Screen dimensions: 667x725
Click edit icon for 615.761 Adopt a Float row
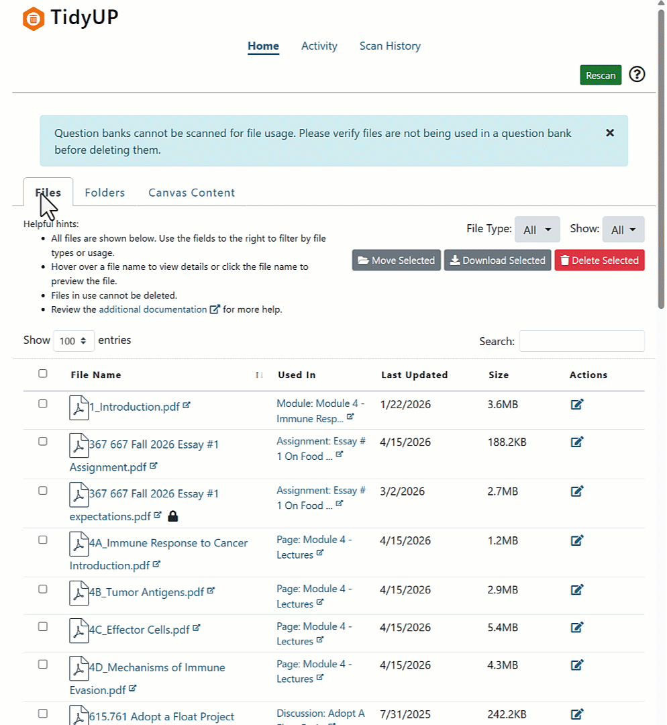point(577,714)
